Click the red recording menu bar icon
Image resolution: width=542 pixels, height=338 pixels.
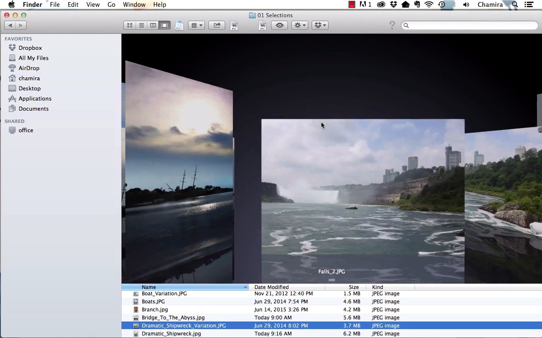pyautogui.click(x=352, y=5)
